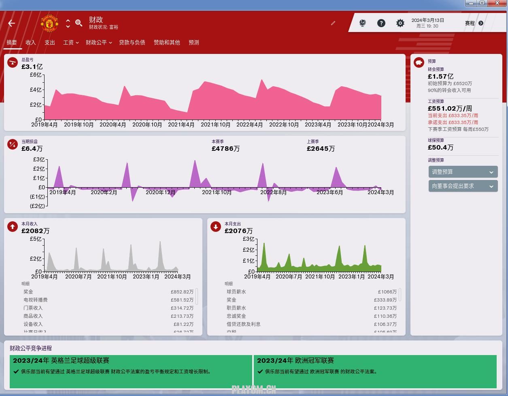Select the 摘要 tab
The height and width of the screenshot is (396, 508).
pyautogui.click(x=12, y=42)
